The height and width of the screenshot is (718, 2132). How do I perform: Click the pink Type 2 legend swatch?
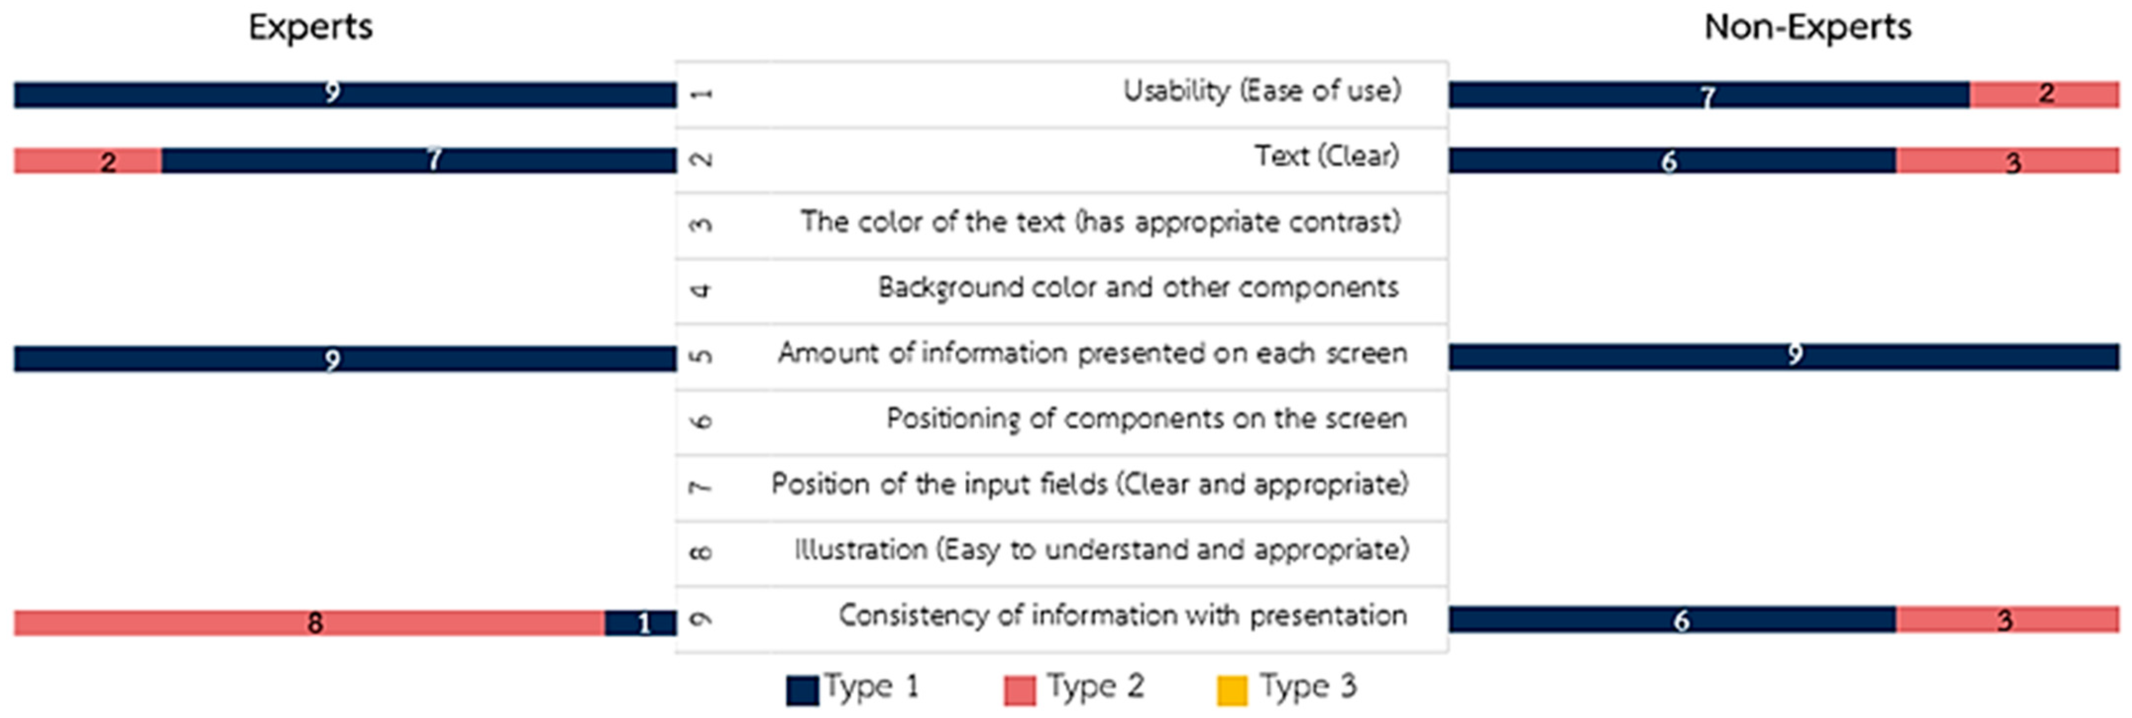coord(1019,690)
